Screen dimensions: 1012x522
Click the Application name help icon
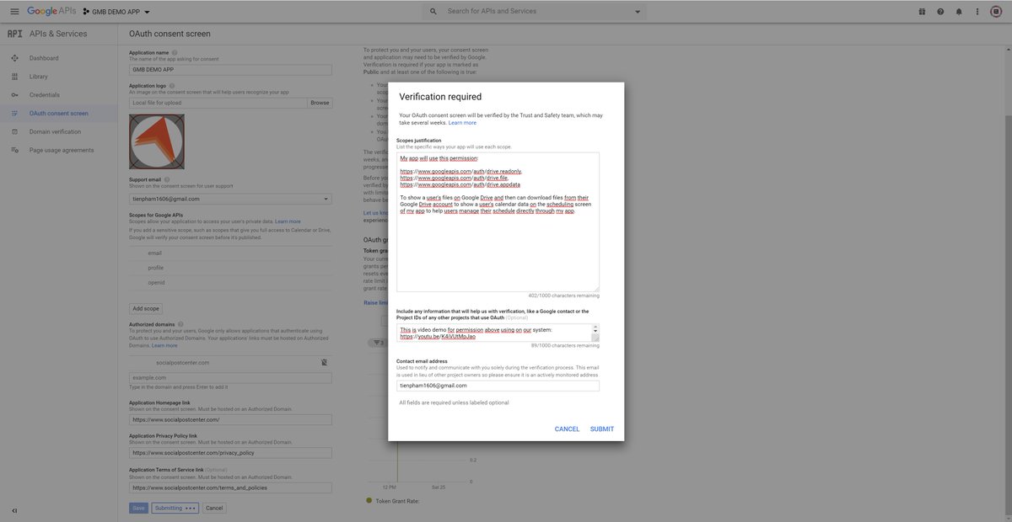click(175, 52)
